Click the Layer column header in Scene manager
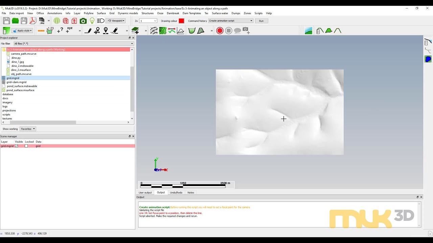The image size is (433, 243). tap(4, 142)
